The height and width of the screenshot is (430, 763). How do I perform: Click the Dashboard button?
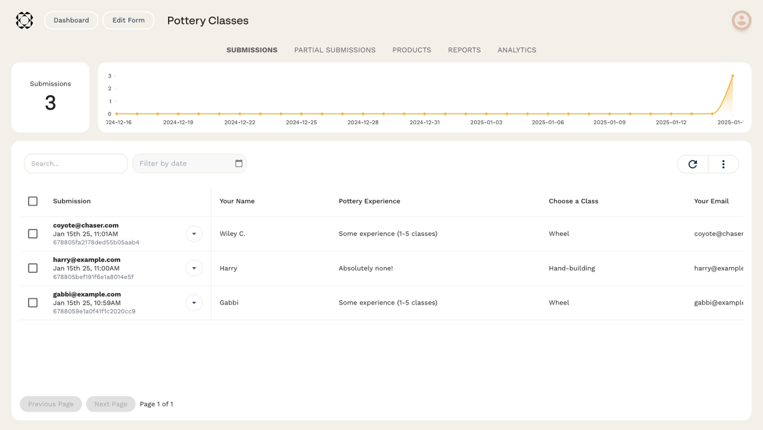(x=71, y=20)
